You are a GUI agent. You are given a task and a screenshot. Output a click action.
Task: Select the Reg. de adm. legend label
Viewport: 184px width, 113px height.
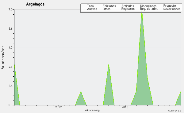149,9
